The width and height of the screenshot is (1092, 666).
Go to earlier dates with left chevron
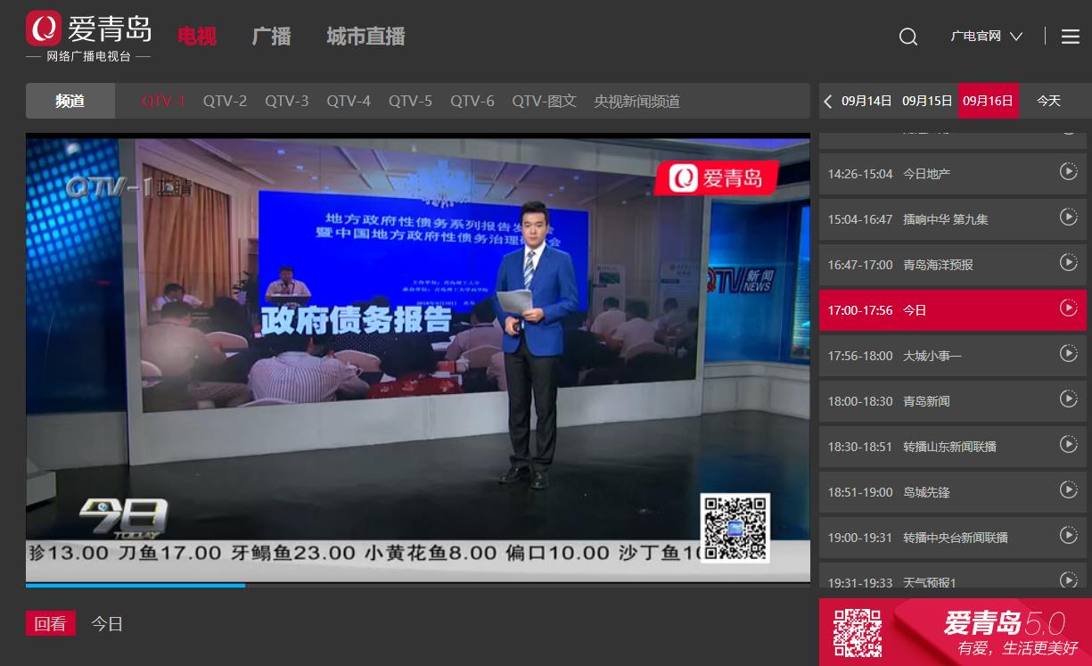828,102
